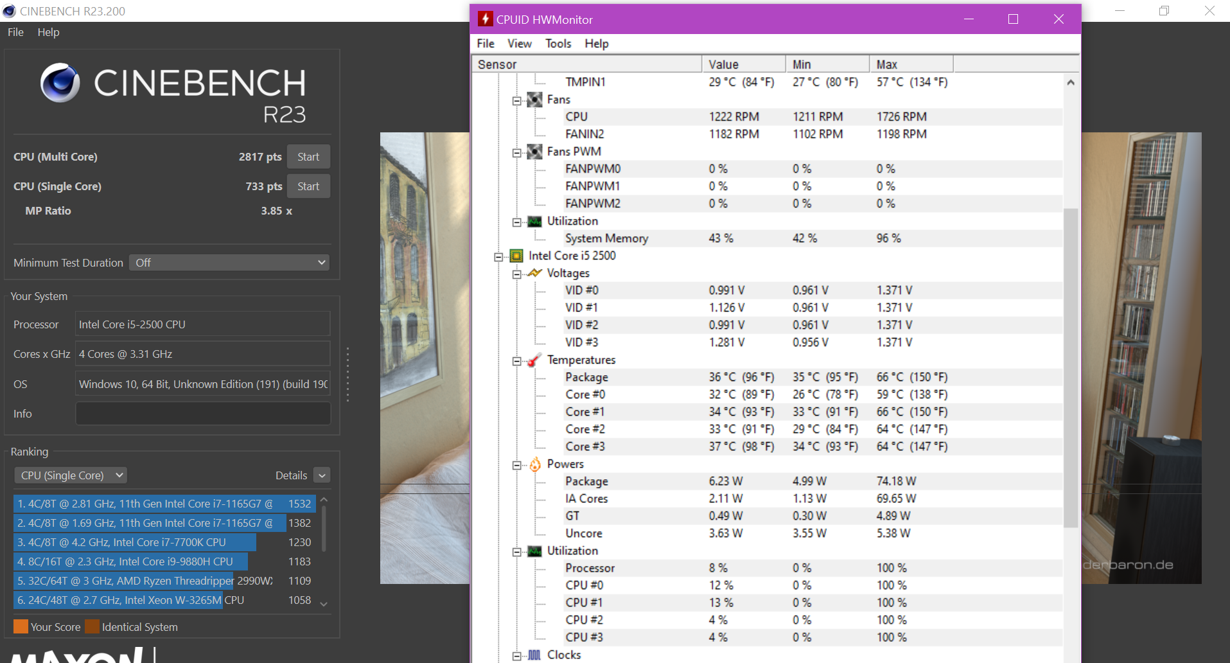Collapse the Temperatures tree node
Image resolution: width=1230 pixels, height=663 pixels.
click(516, 361)
